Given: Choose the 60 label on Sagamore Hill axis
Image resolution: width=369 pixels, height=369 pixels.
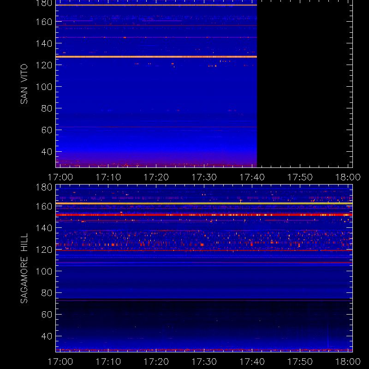Looking at the screenshot, I should [x=47, y=315].
